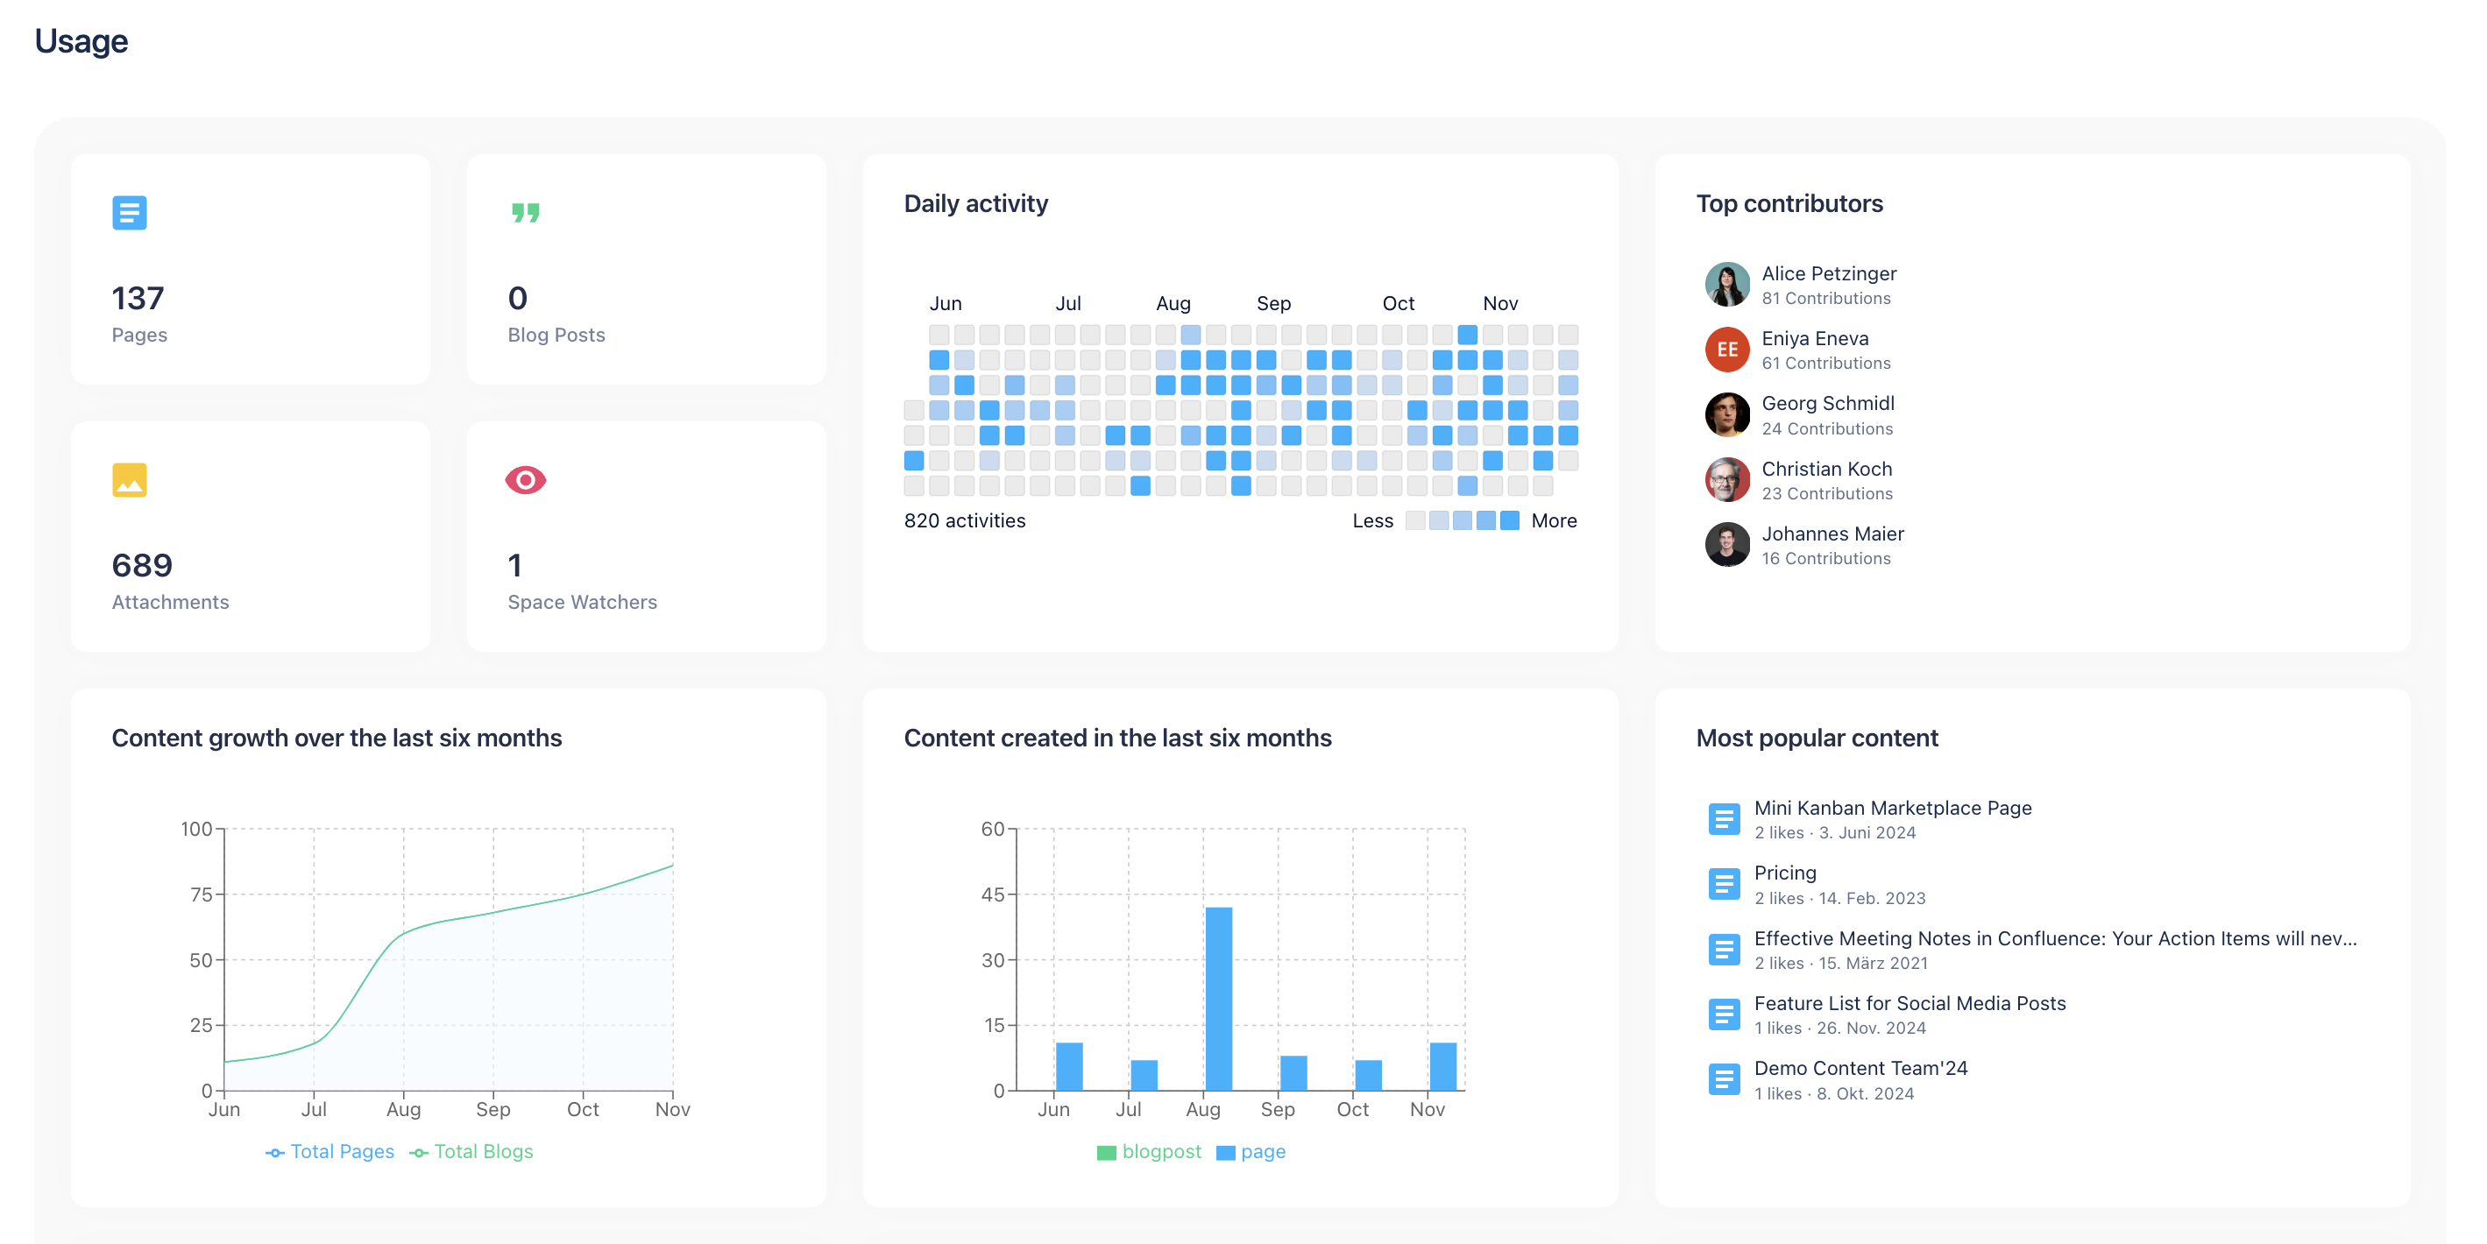This screenshot has width=2487, height=1244.
Task: Click the yellow Attachments image icon
Action: (x=130, y=480)
